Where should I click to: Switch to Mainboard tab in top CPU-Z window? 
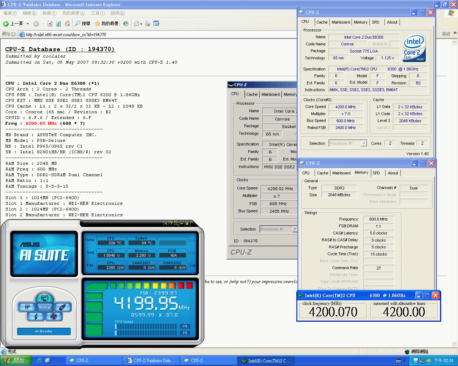click(x=341, y=22)
